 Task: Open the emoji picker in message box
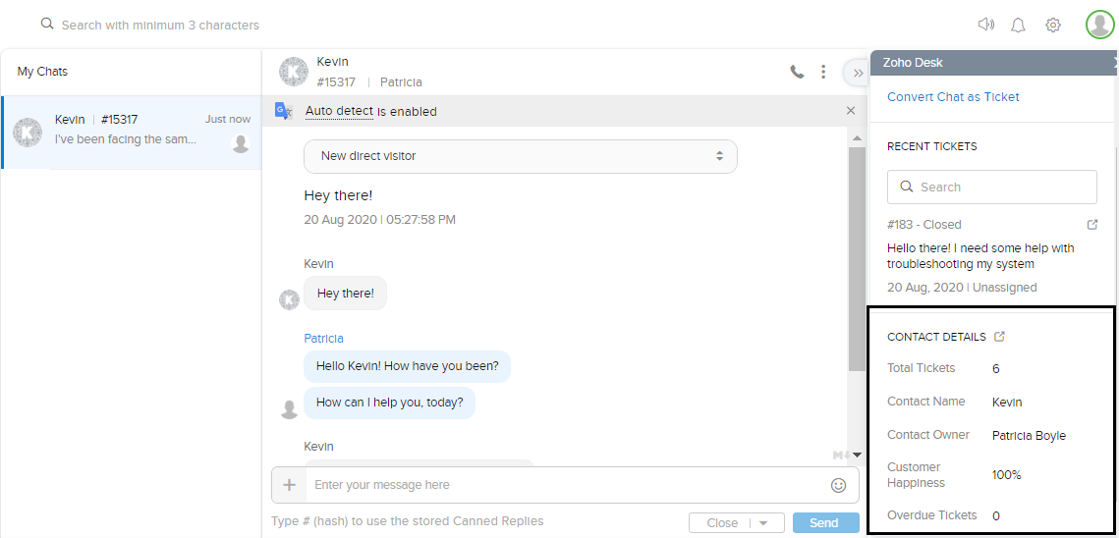tap(838, 485)
